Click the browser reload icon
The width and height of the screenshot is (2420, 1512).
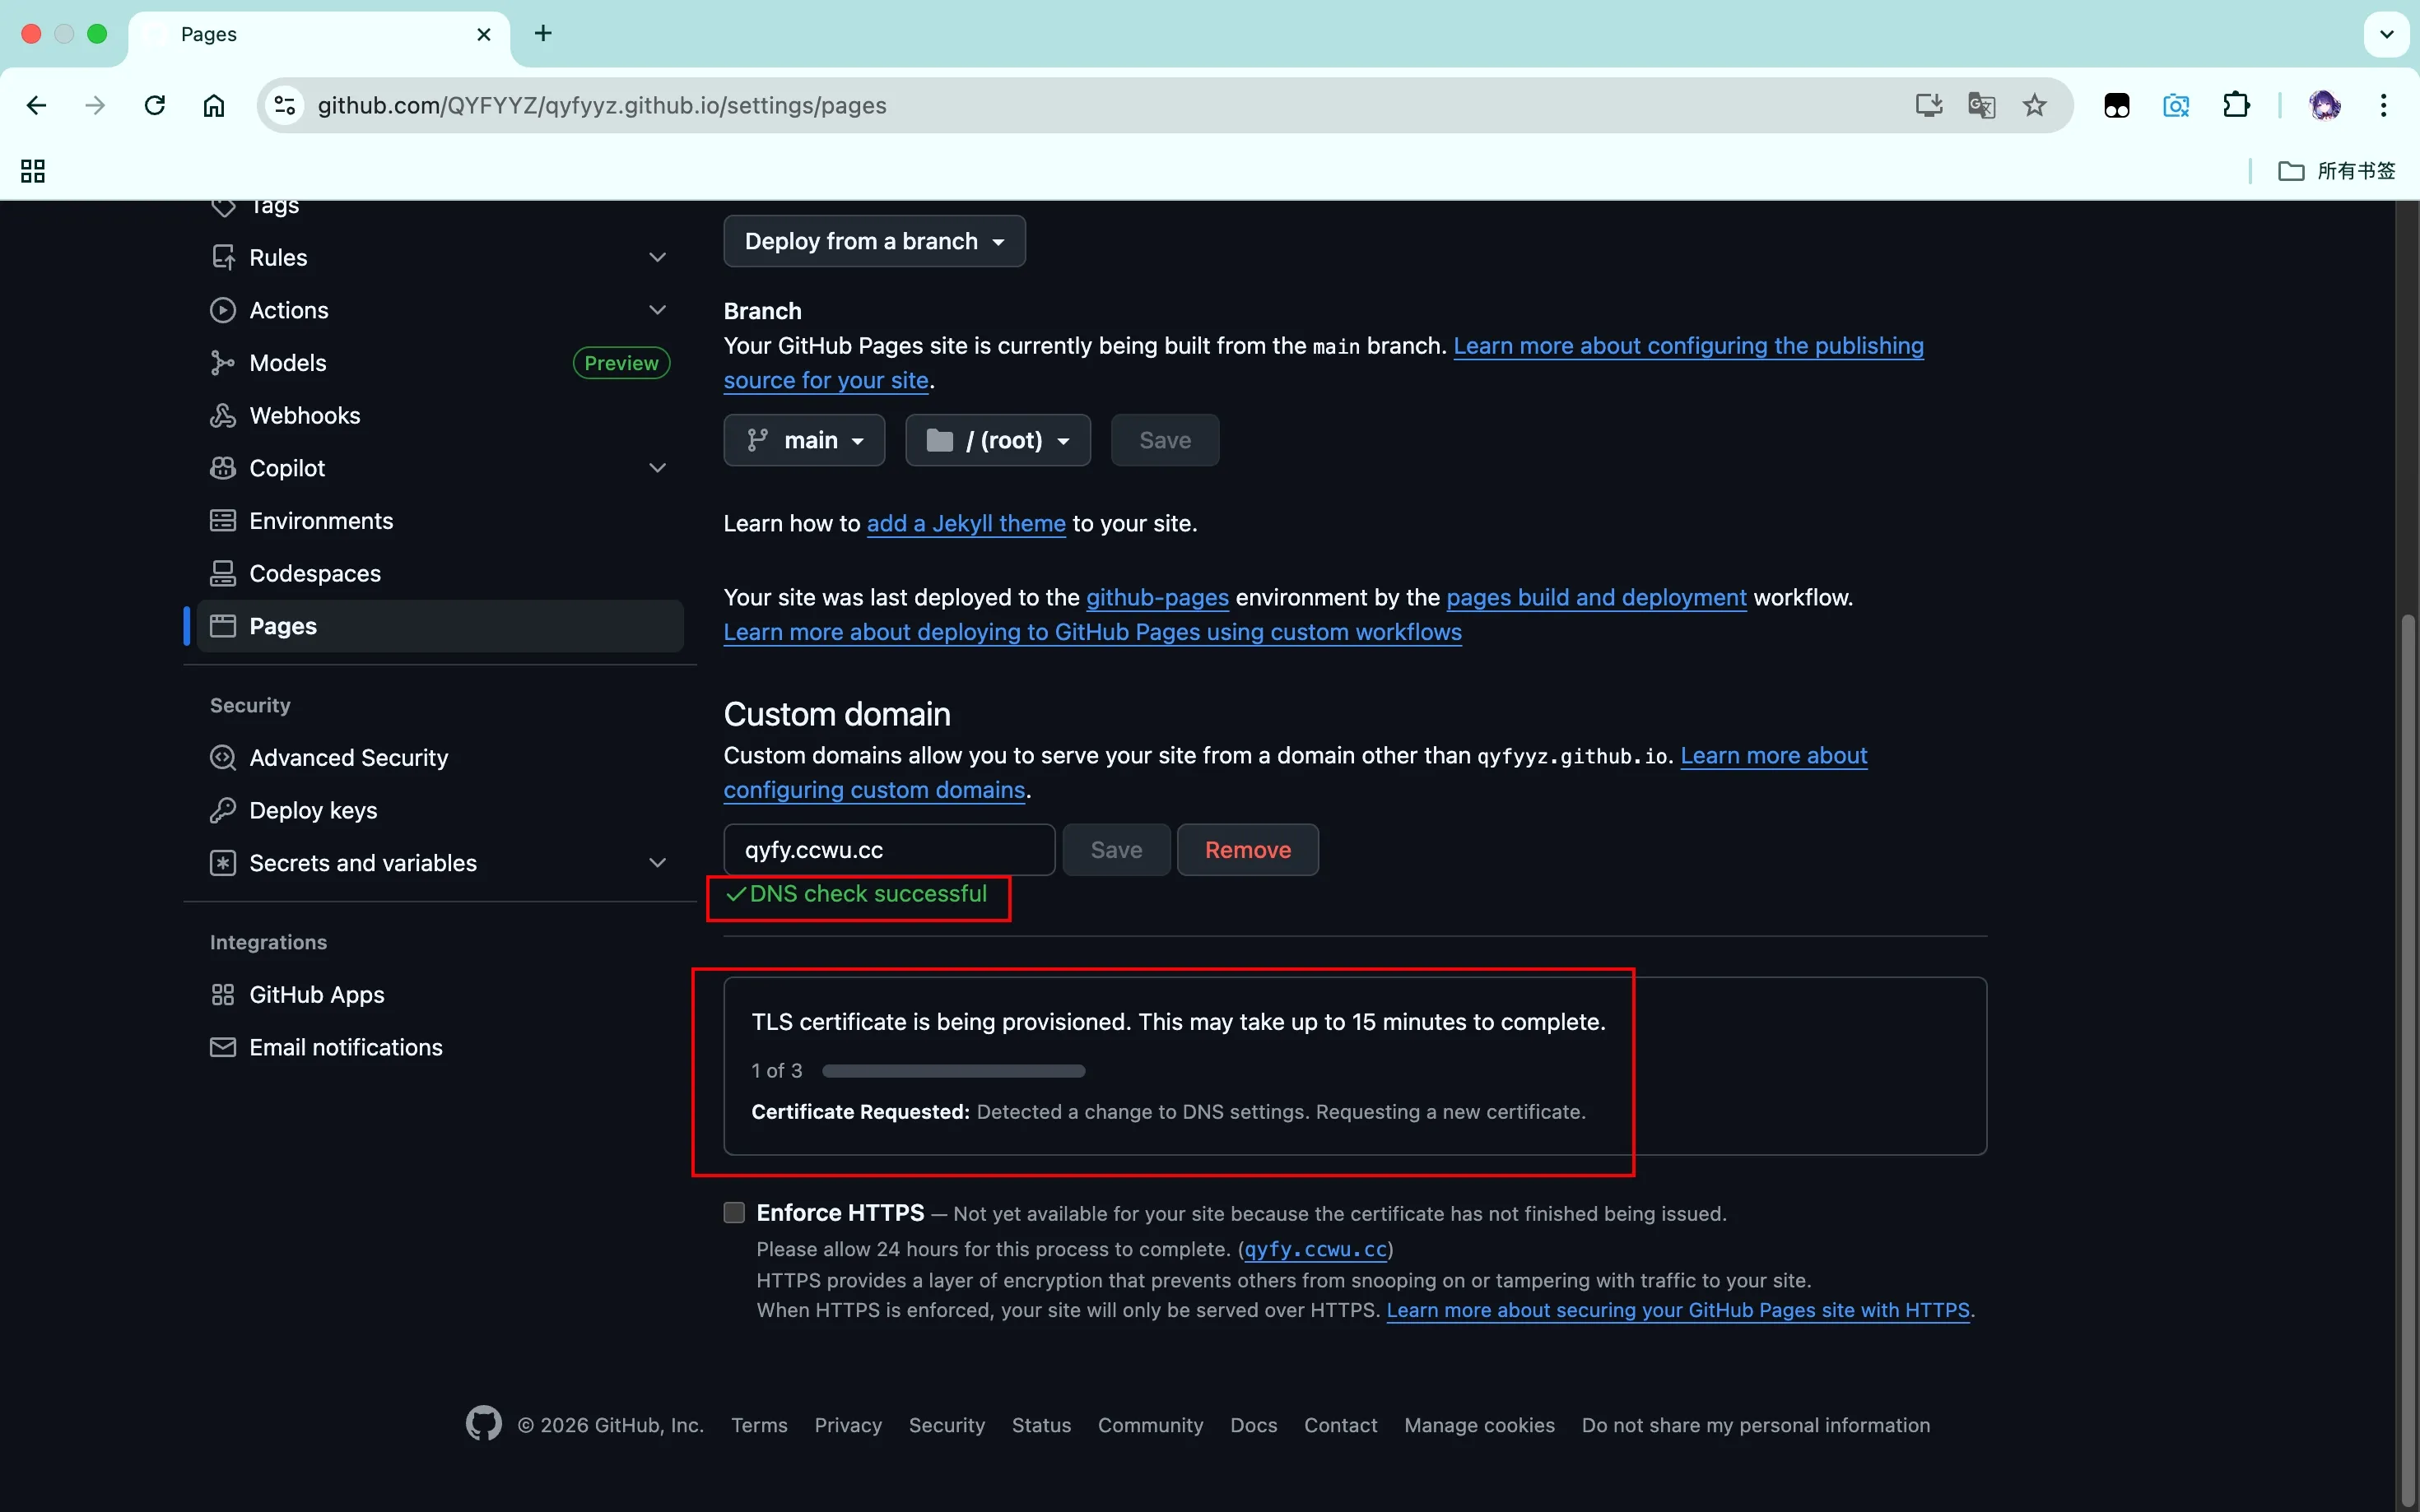point(155,105)
